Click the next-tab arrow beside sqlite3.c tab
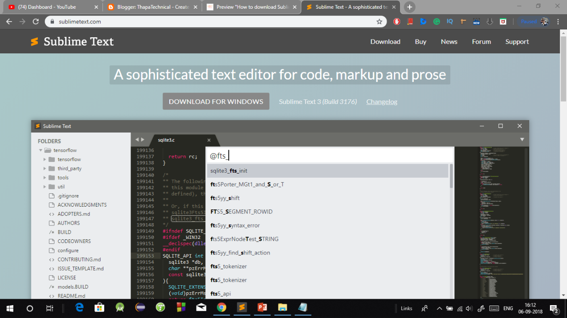Image resolution: width=567 pixels, height=318 pixels. coord(143,139)
